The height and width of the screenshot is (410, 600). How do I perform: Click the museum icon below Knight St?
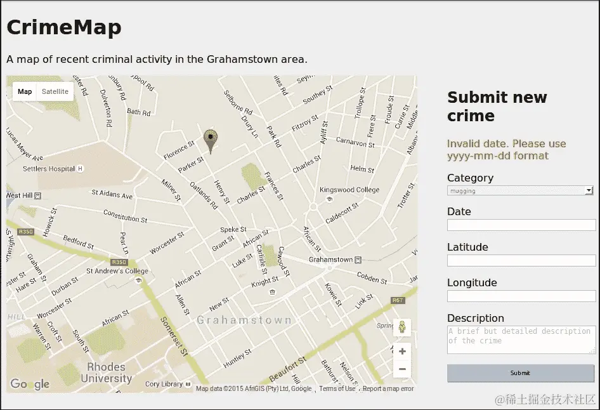(273, 293)
